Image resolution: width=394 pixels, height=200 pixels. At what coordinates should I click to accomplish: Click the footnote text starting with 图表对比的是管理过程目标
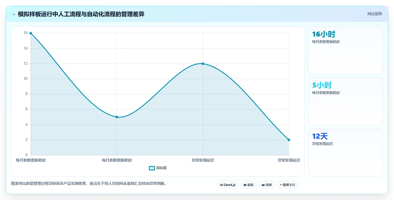pyautogui.click(x=89, y=184)
